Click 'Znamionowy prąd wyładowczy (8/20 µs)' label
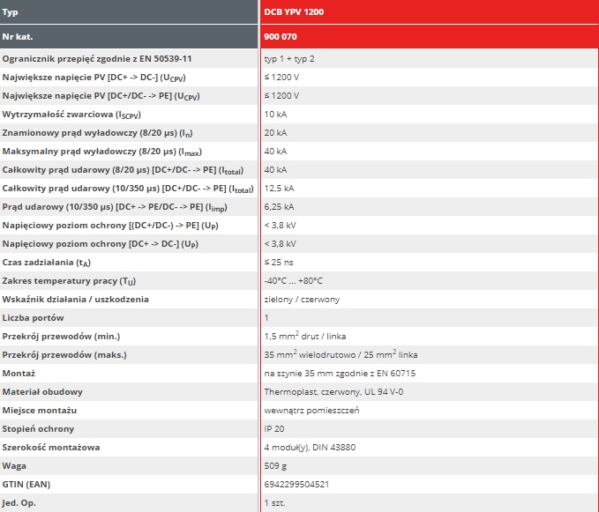The width and height of the screenshot is (599, 512). pyautogui.click(x=97, y=133)
